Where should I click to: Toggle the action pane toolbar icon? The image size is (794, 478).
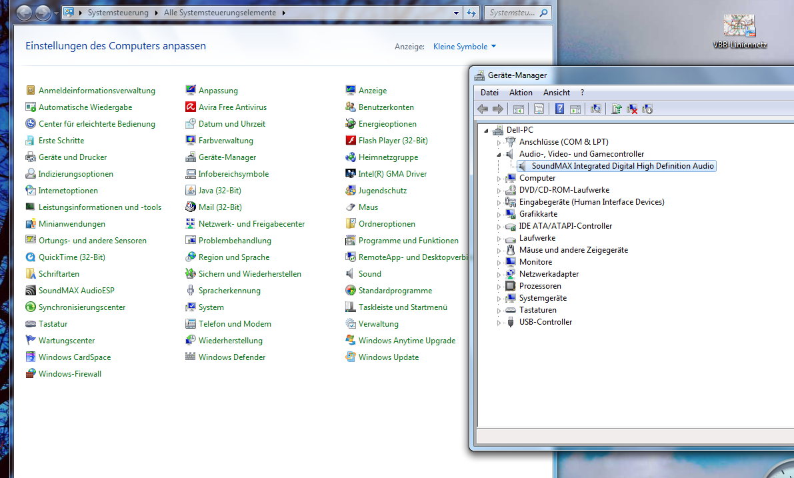point(575,109)
